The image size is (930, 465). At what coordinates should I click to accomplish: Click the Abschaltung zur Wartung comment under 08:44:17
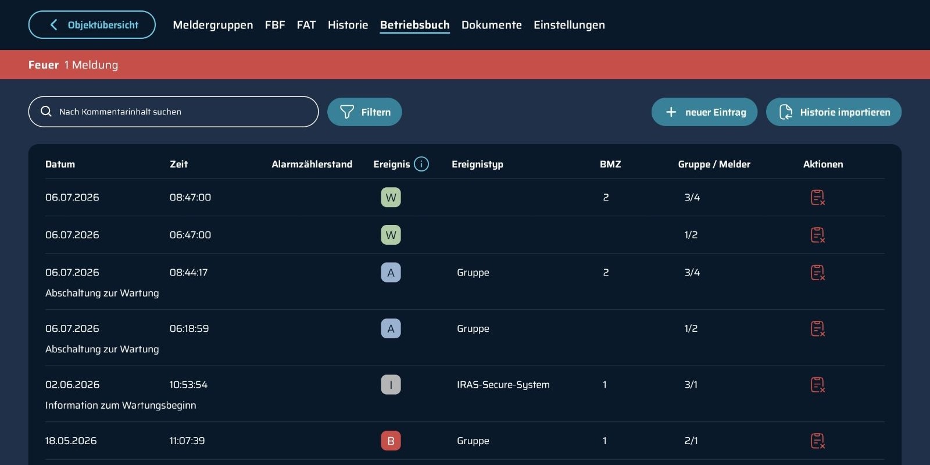102,293
